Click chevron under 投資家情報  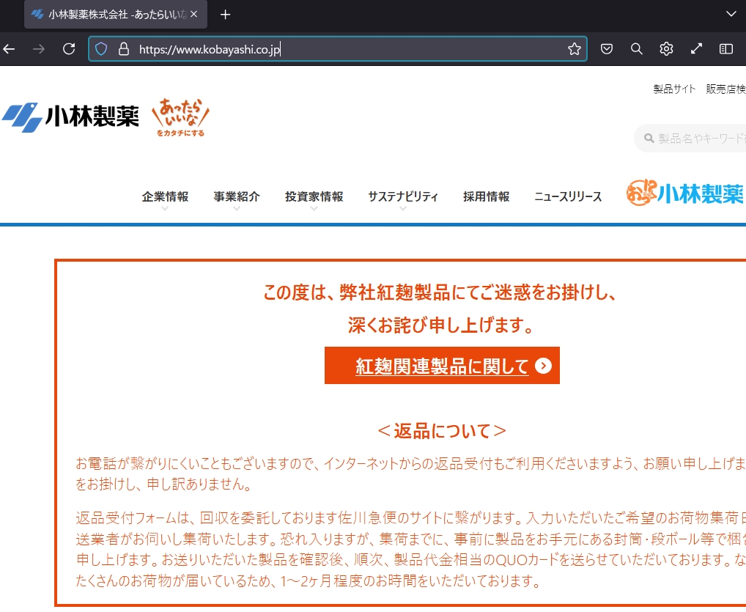coord(314,208)
